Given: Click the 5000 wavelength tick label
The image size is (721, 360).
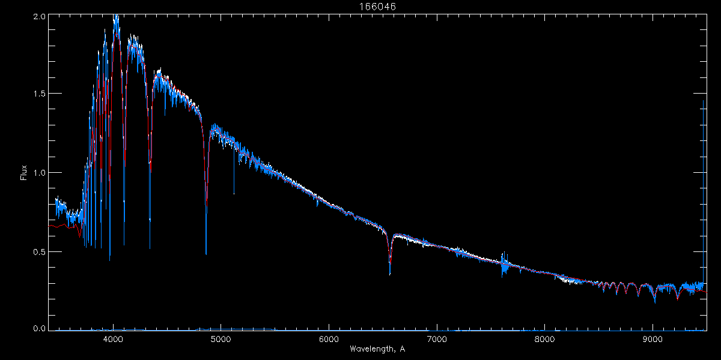Looking at the screenshot, I should [221, 339].
